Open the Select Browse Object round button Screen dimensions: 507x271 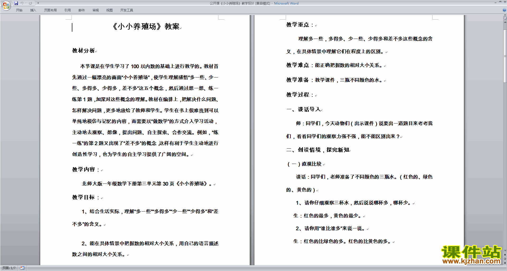coord(505,259)
